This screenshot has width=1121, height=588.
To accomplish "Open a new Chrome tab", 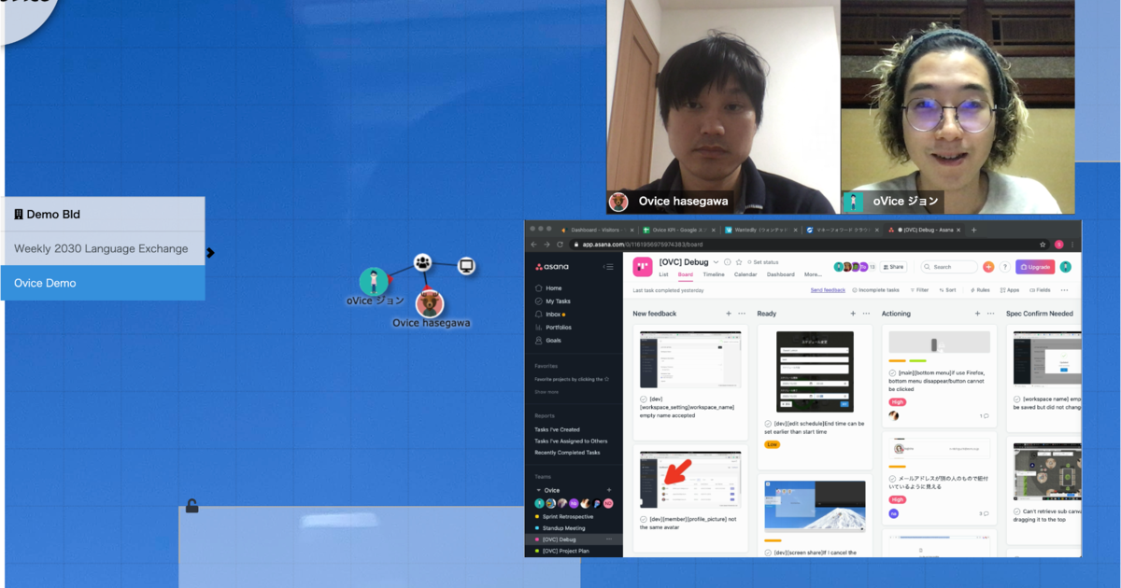I will point(974,230).
